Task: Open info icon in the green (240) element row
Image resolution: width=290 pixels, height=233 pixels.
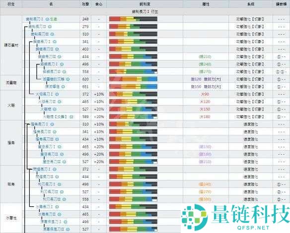Action: point(62,64)
